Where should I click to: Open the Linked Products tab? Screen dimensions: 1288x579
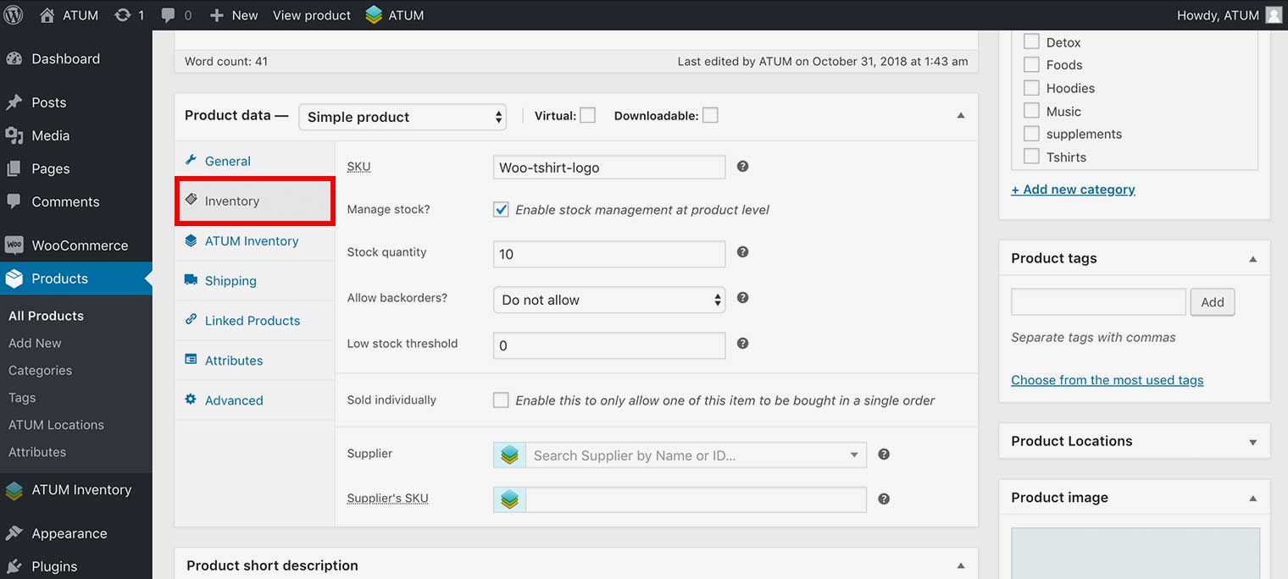(252, 321)
